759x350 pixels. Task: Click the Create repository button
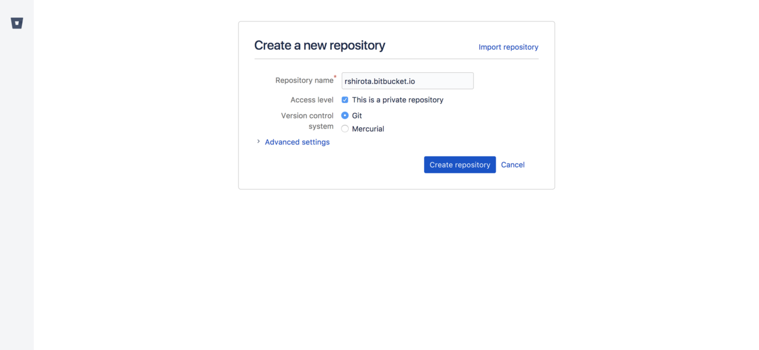[460, 165]
